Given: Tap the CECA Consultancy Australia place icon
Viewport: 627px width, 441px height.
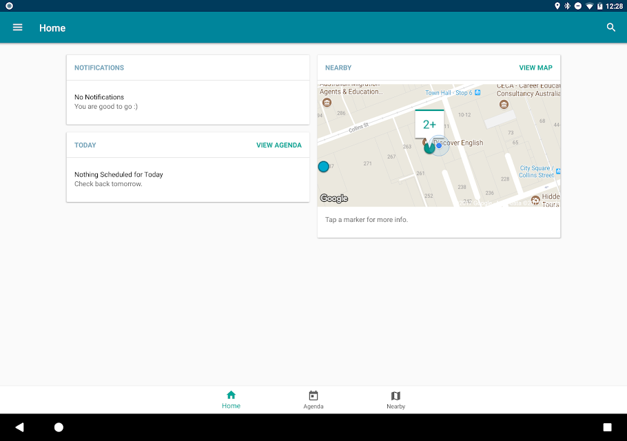Looking at the screenshot, I should [x=504, y=104].
